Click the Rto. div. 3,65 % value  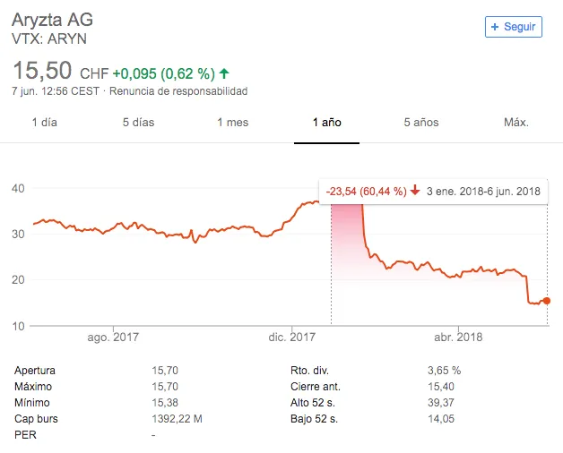(444, 371)
